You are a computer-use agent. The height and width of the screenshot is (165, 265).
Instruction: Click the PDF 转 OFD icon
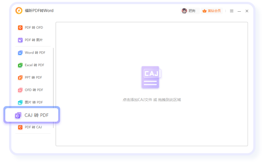[x=20, y=28]
